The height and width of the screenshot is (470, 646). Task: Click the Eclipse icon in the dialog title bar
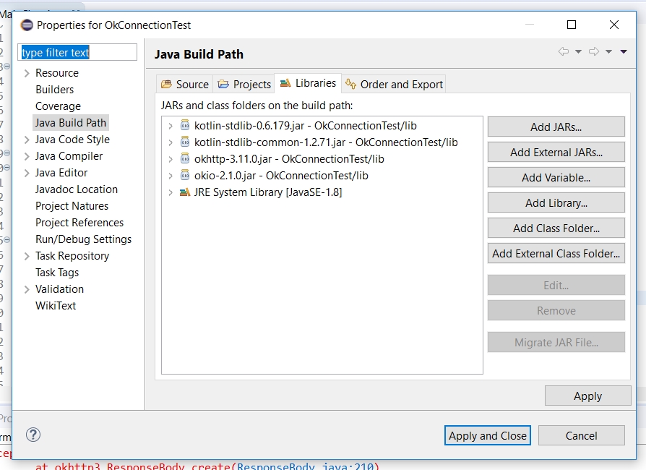pyautogui.click(x=26, y=24)
